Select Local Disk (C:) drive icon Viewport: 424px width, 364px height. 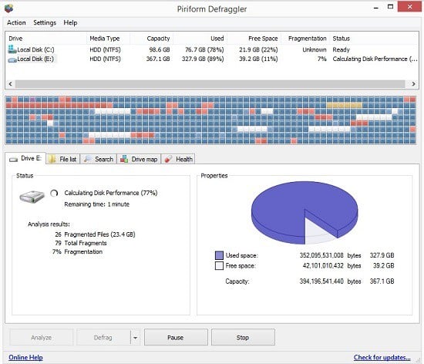pyautogui.click(x=12, y=49)
